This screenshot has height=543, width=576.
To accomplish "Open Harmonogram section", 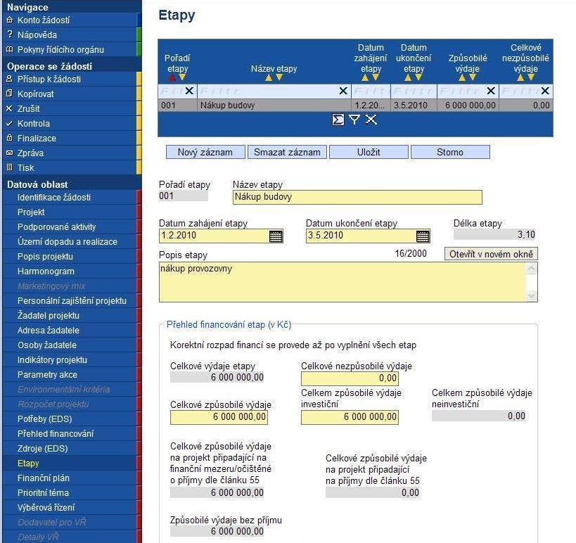I will point(70,271).
